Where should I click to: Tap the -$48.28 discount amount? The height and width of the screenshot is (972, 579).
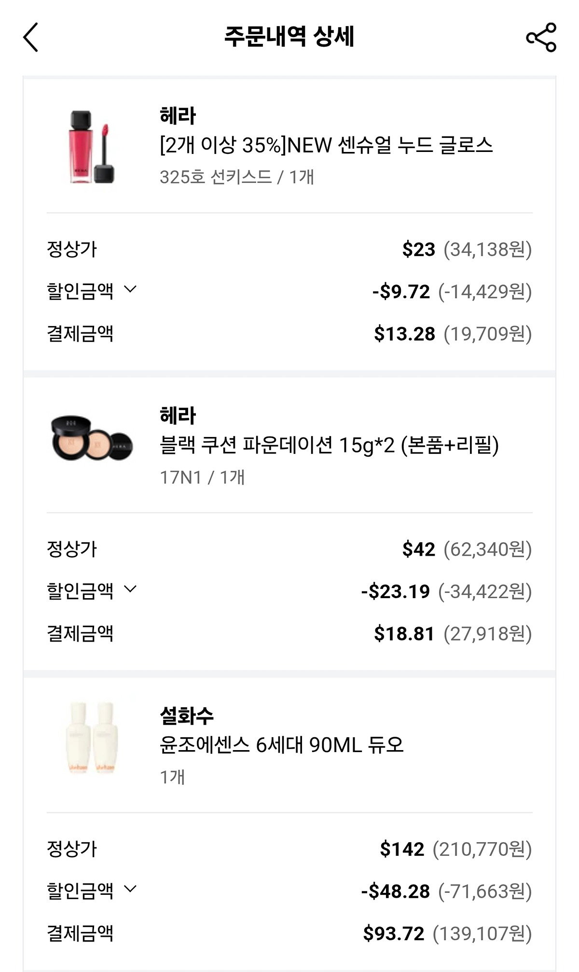coord(396,891)
